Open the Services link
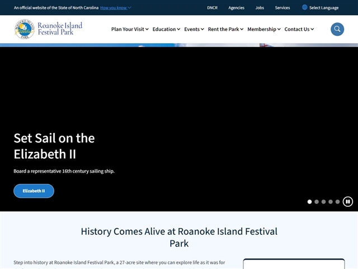Viewport: 358px width, 269px height. click(x=282, y=8)
